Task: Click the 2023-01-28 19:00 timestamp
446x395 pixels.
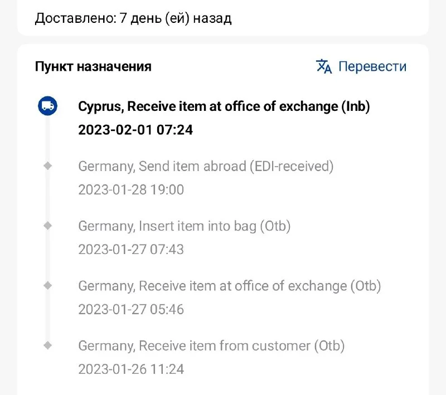Action: click(130, 189)
